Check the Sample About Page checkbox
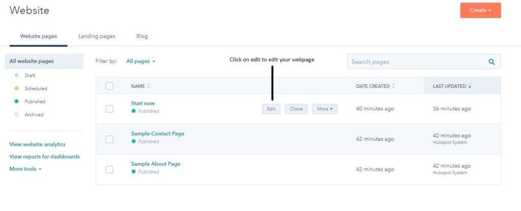Image resolution: width=521 pixels, height=211 pixels. pyautogui.click(x=109, y=169)
